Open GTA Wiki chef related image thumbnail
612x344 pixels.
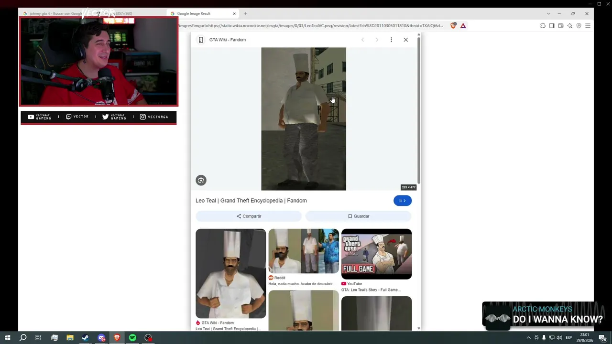pos(231,273)
